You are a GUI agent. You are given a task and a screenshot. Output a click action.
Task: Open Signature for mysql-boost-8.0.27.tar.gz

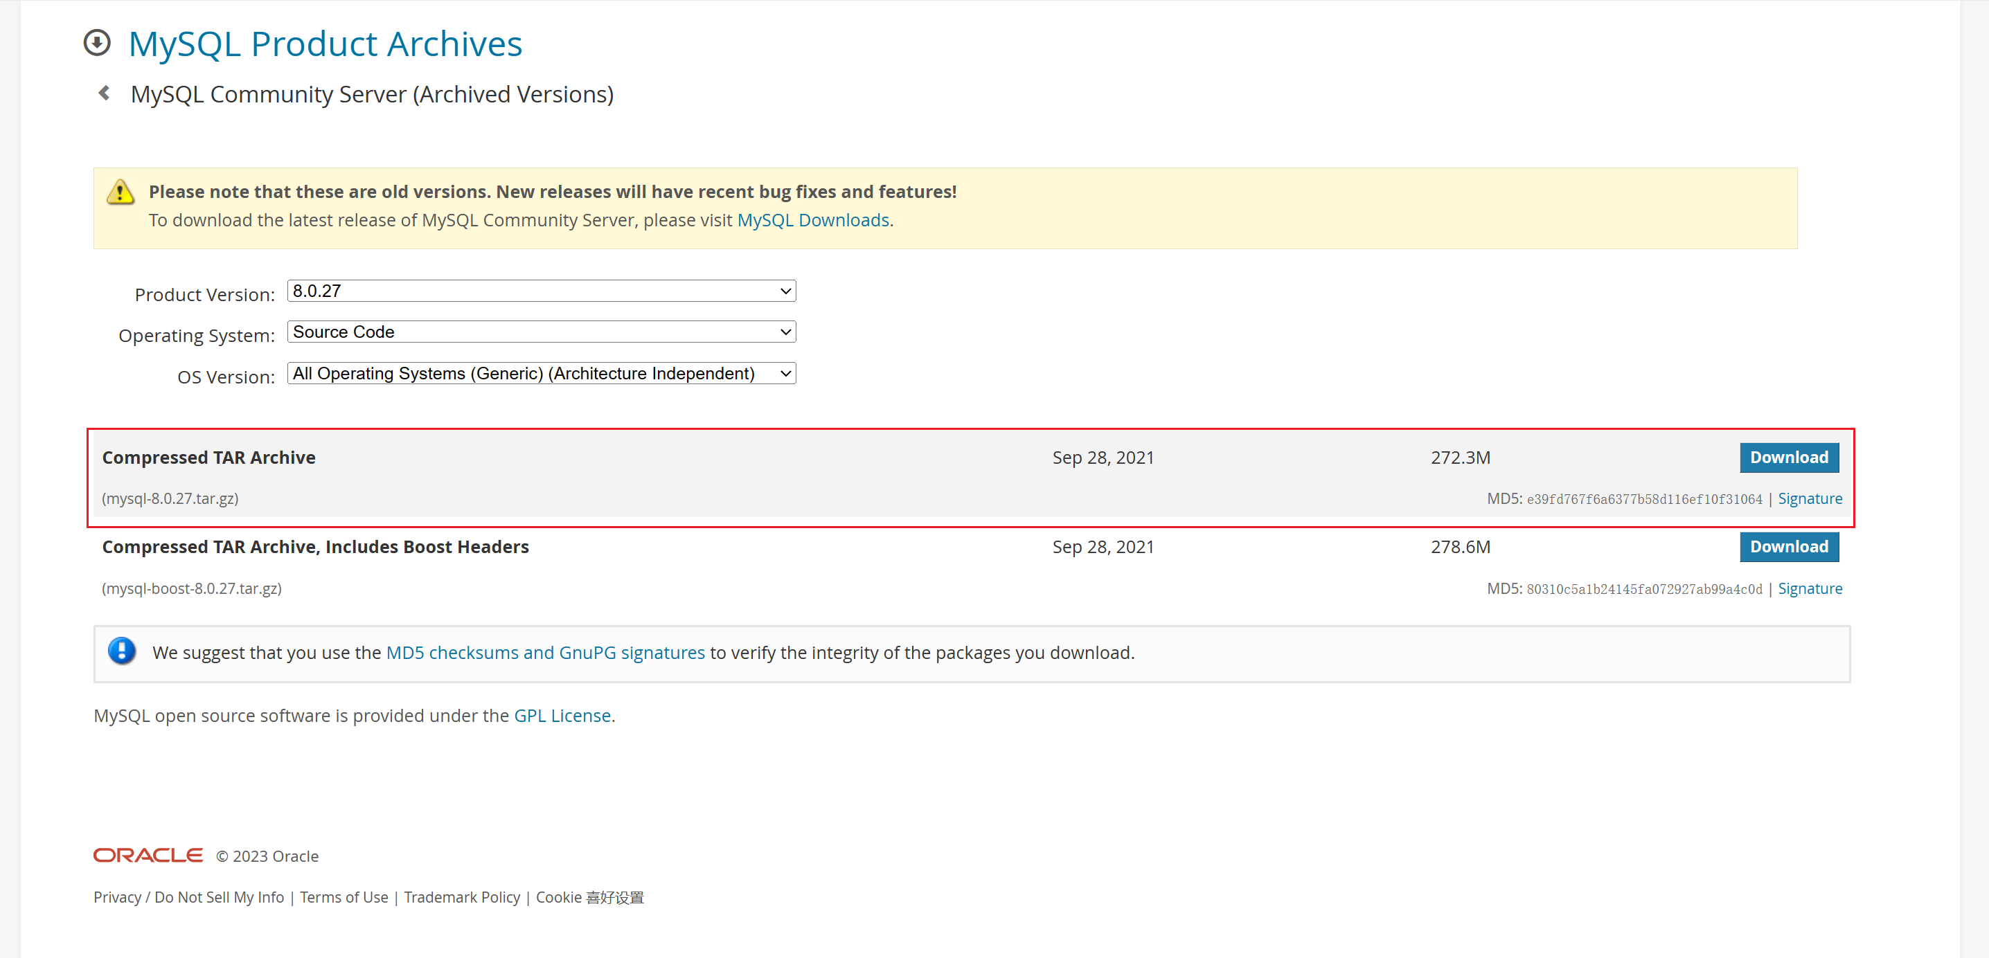pos(1809,588)
